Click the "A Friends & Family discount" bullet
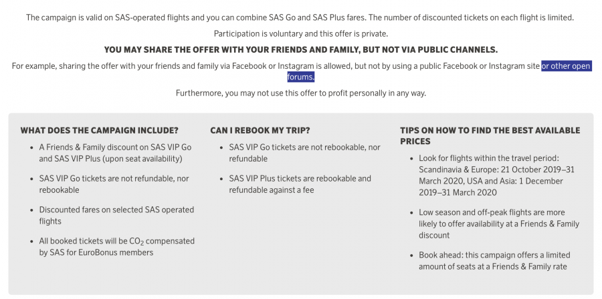 coord(107,153)
